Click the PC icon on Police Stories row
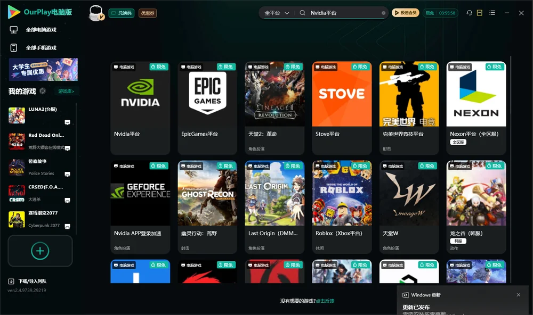This screenshot has width=533, height=315. [x=67, y=174]
